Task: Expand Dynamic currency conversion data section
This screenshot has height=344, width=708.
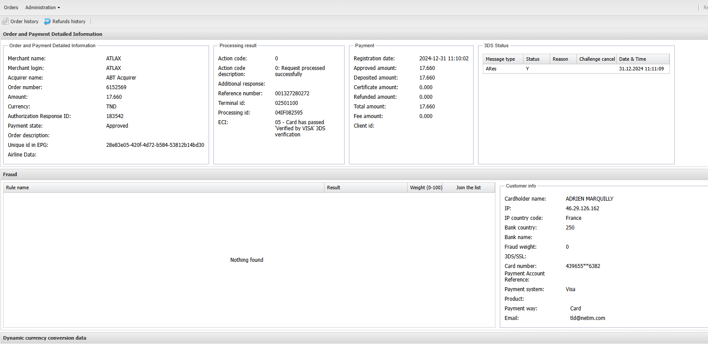Action: click(45, 338)
